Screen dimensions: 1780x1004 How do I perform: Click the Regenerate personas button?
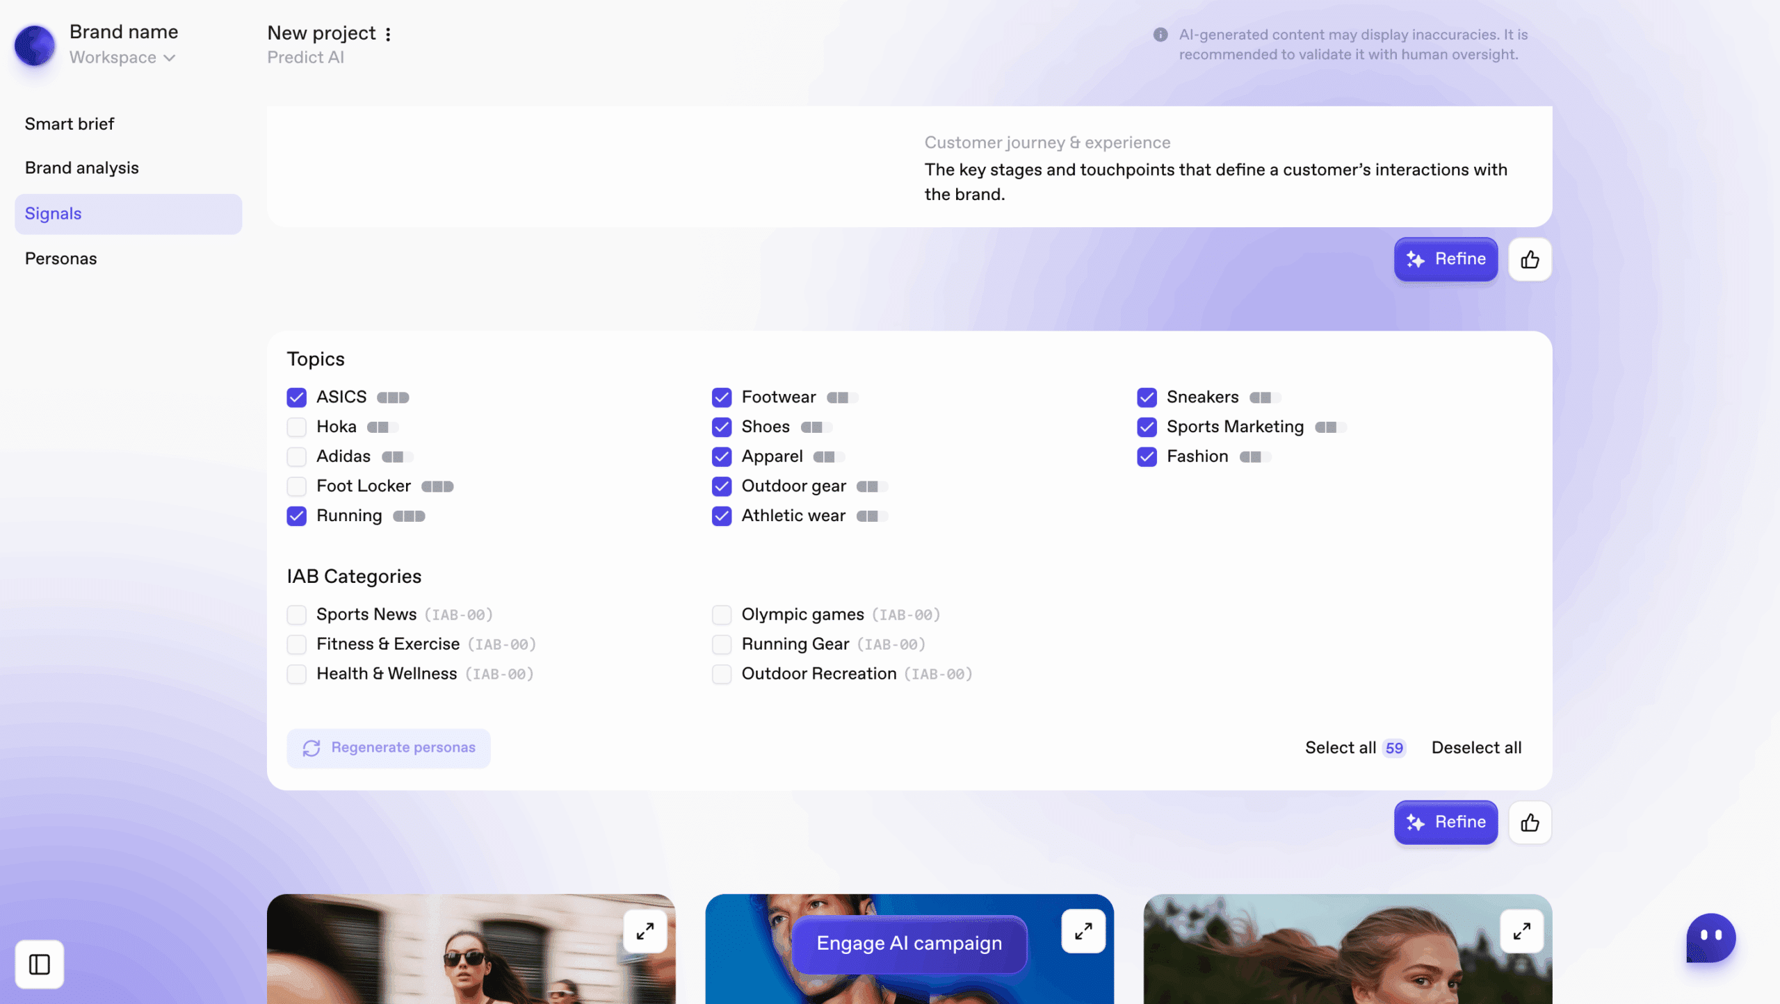click(389, 748)
